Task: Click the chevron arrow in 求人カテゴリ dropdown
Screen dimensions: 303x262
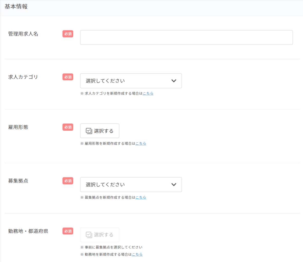Action: coord(174,81)
